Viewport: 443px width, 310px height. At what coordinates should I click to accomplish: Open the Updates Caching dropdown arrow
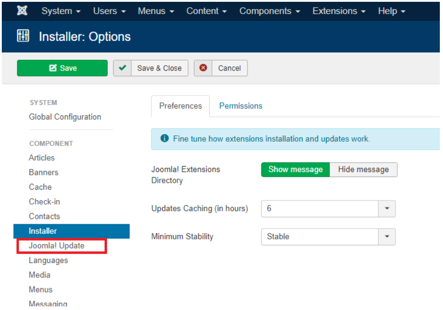tap(387, 209)
